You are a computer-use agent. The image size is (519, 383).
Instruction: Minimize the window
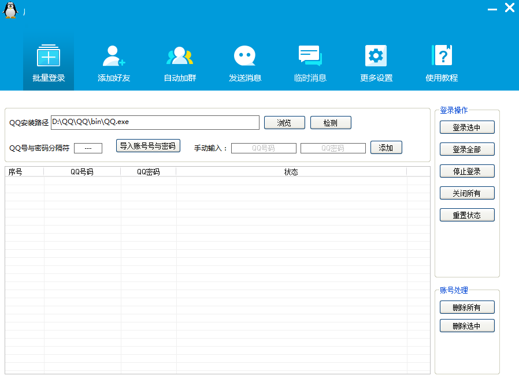(492, 9)
